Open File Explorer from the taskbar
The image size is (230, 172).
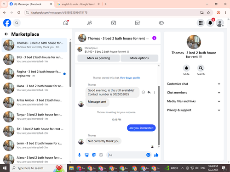(71, 168)
